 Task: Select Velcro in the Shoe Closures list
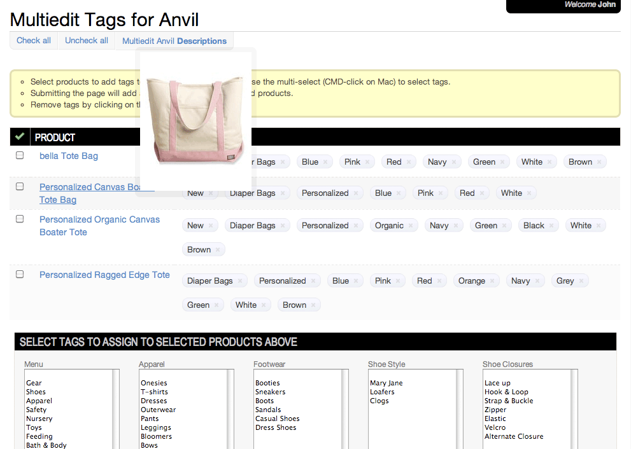tap(495, 427)
